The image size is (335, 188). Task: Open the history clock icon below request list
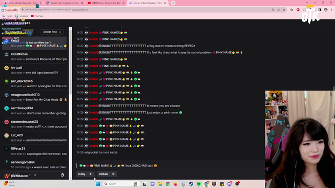pyautogui.click(x=62, y=175)
